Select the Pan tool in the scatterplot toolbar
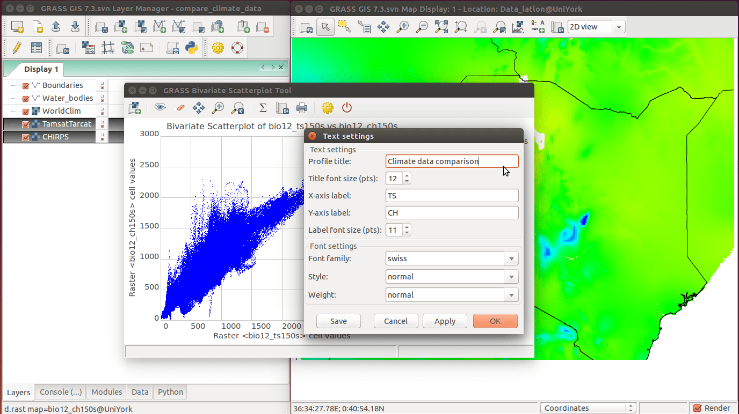Viewport: 739px width, 414px height. 198,107
